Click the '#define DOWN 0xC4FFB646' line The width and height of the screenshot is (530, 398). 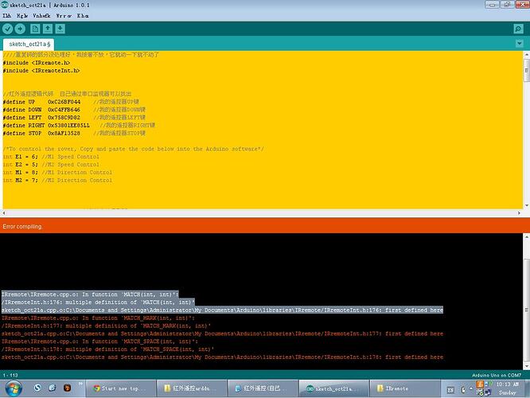pyautogui.click(x=74, y=110)
